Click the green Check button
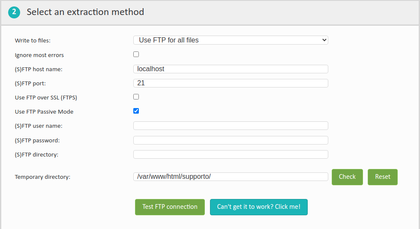This screenshot has height=229, width=420. coord(347,177)
